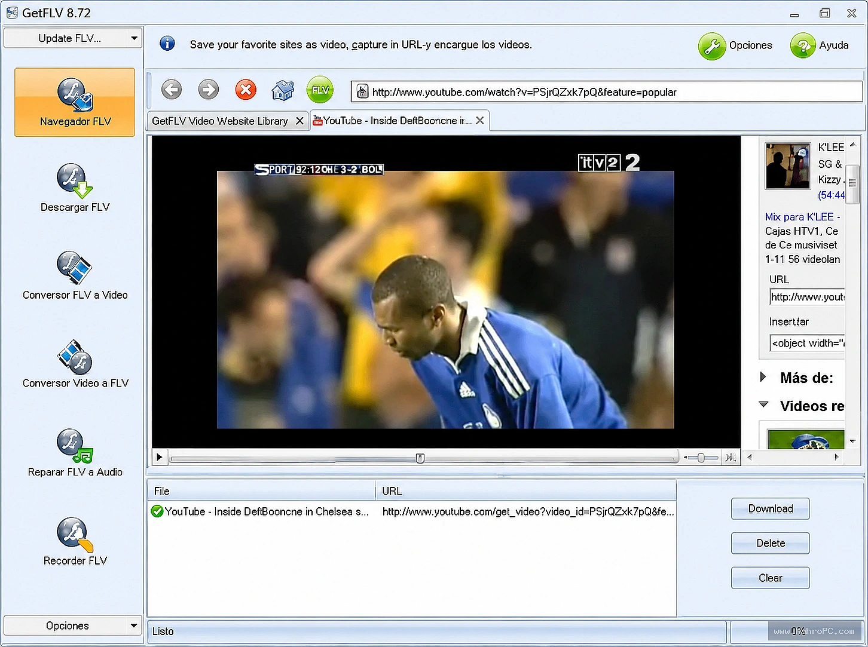Image resolution: width=868 pixels, height=647 pixels.
Task: Expand the Más de: section
Action: (x=763, y=377)
